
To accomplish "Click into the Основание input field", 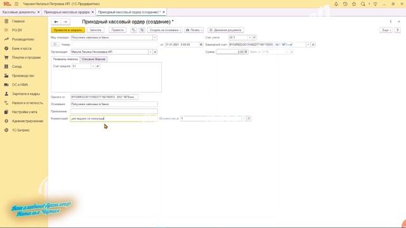I will pos(114,104).
